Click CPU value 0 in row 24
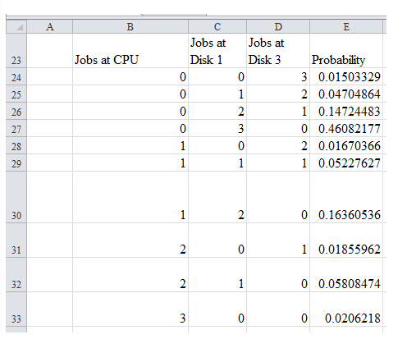This screenshot has width=407, height=339. click(x=130, y=76)
